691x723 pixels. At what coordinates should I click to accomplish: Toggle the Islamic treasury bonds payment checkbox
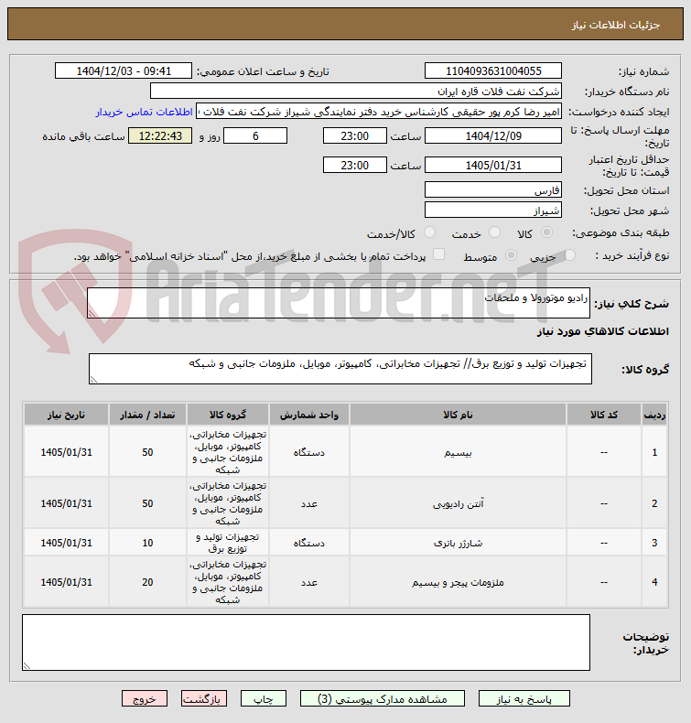(x=438, y=254)
